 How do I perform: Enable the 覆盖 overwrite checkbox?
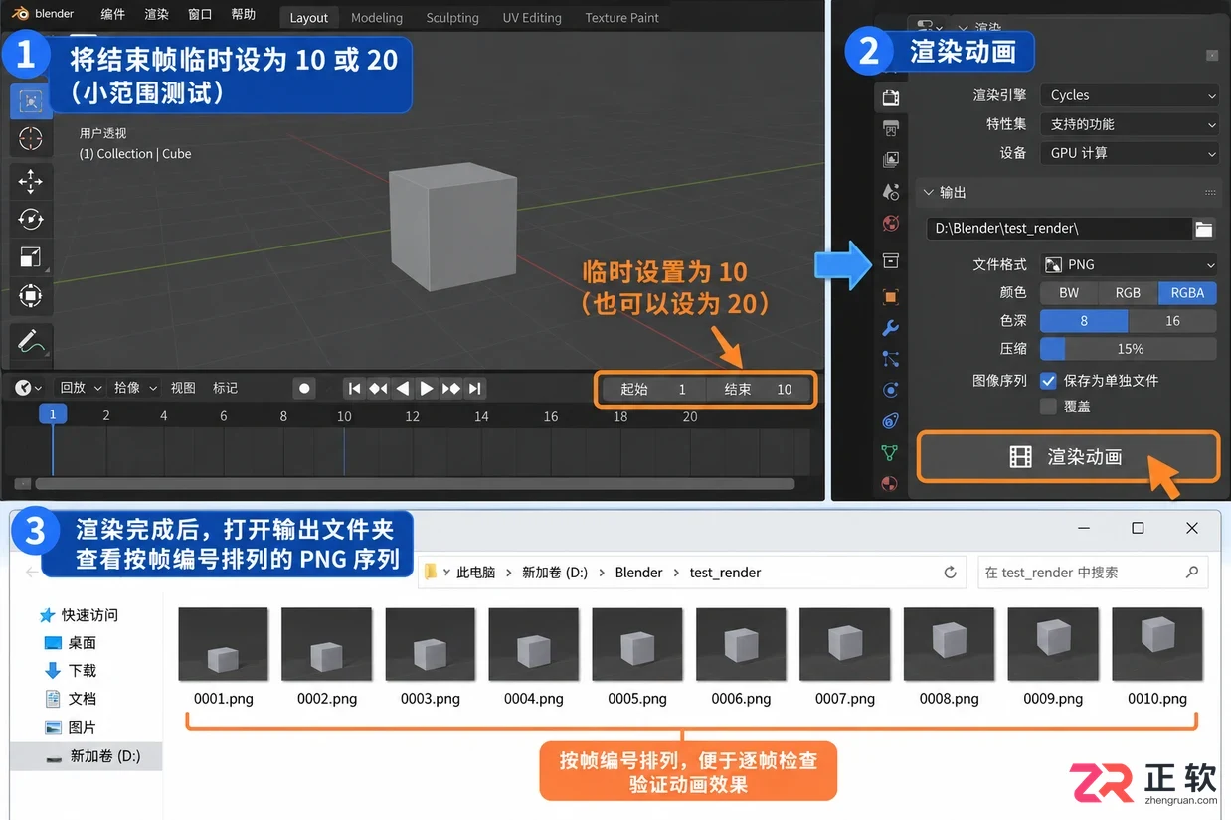(1048, 407)
